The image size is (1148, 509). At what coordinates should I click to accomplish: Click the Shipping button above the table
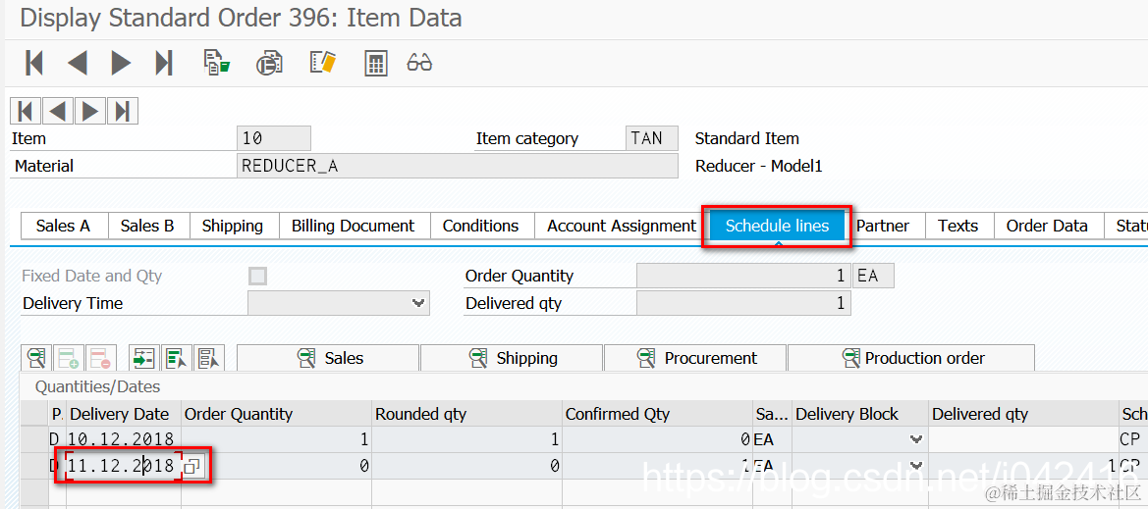click(x=512, y=358)
